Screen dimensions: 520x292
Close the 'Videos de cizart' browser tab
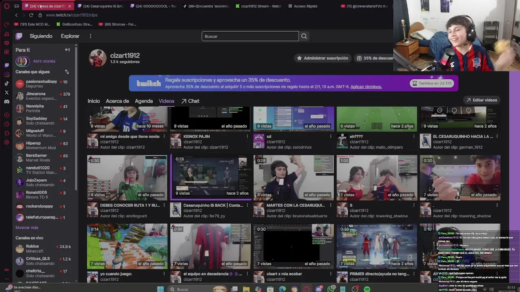69,6
